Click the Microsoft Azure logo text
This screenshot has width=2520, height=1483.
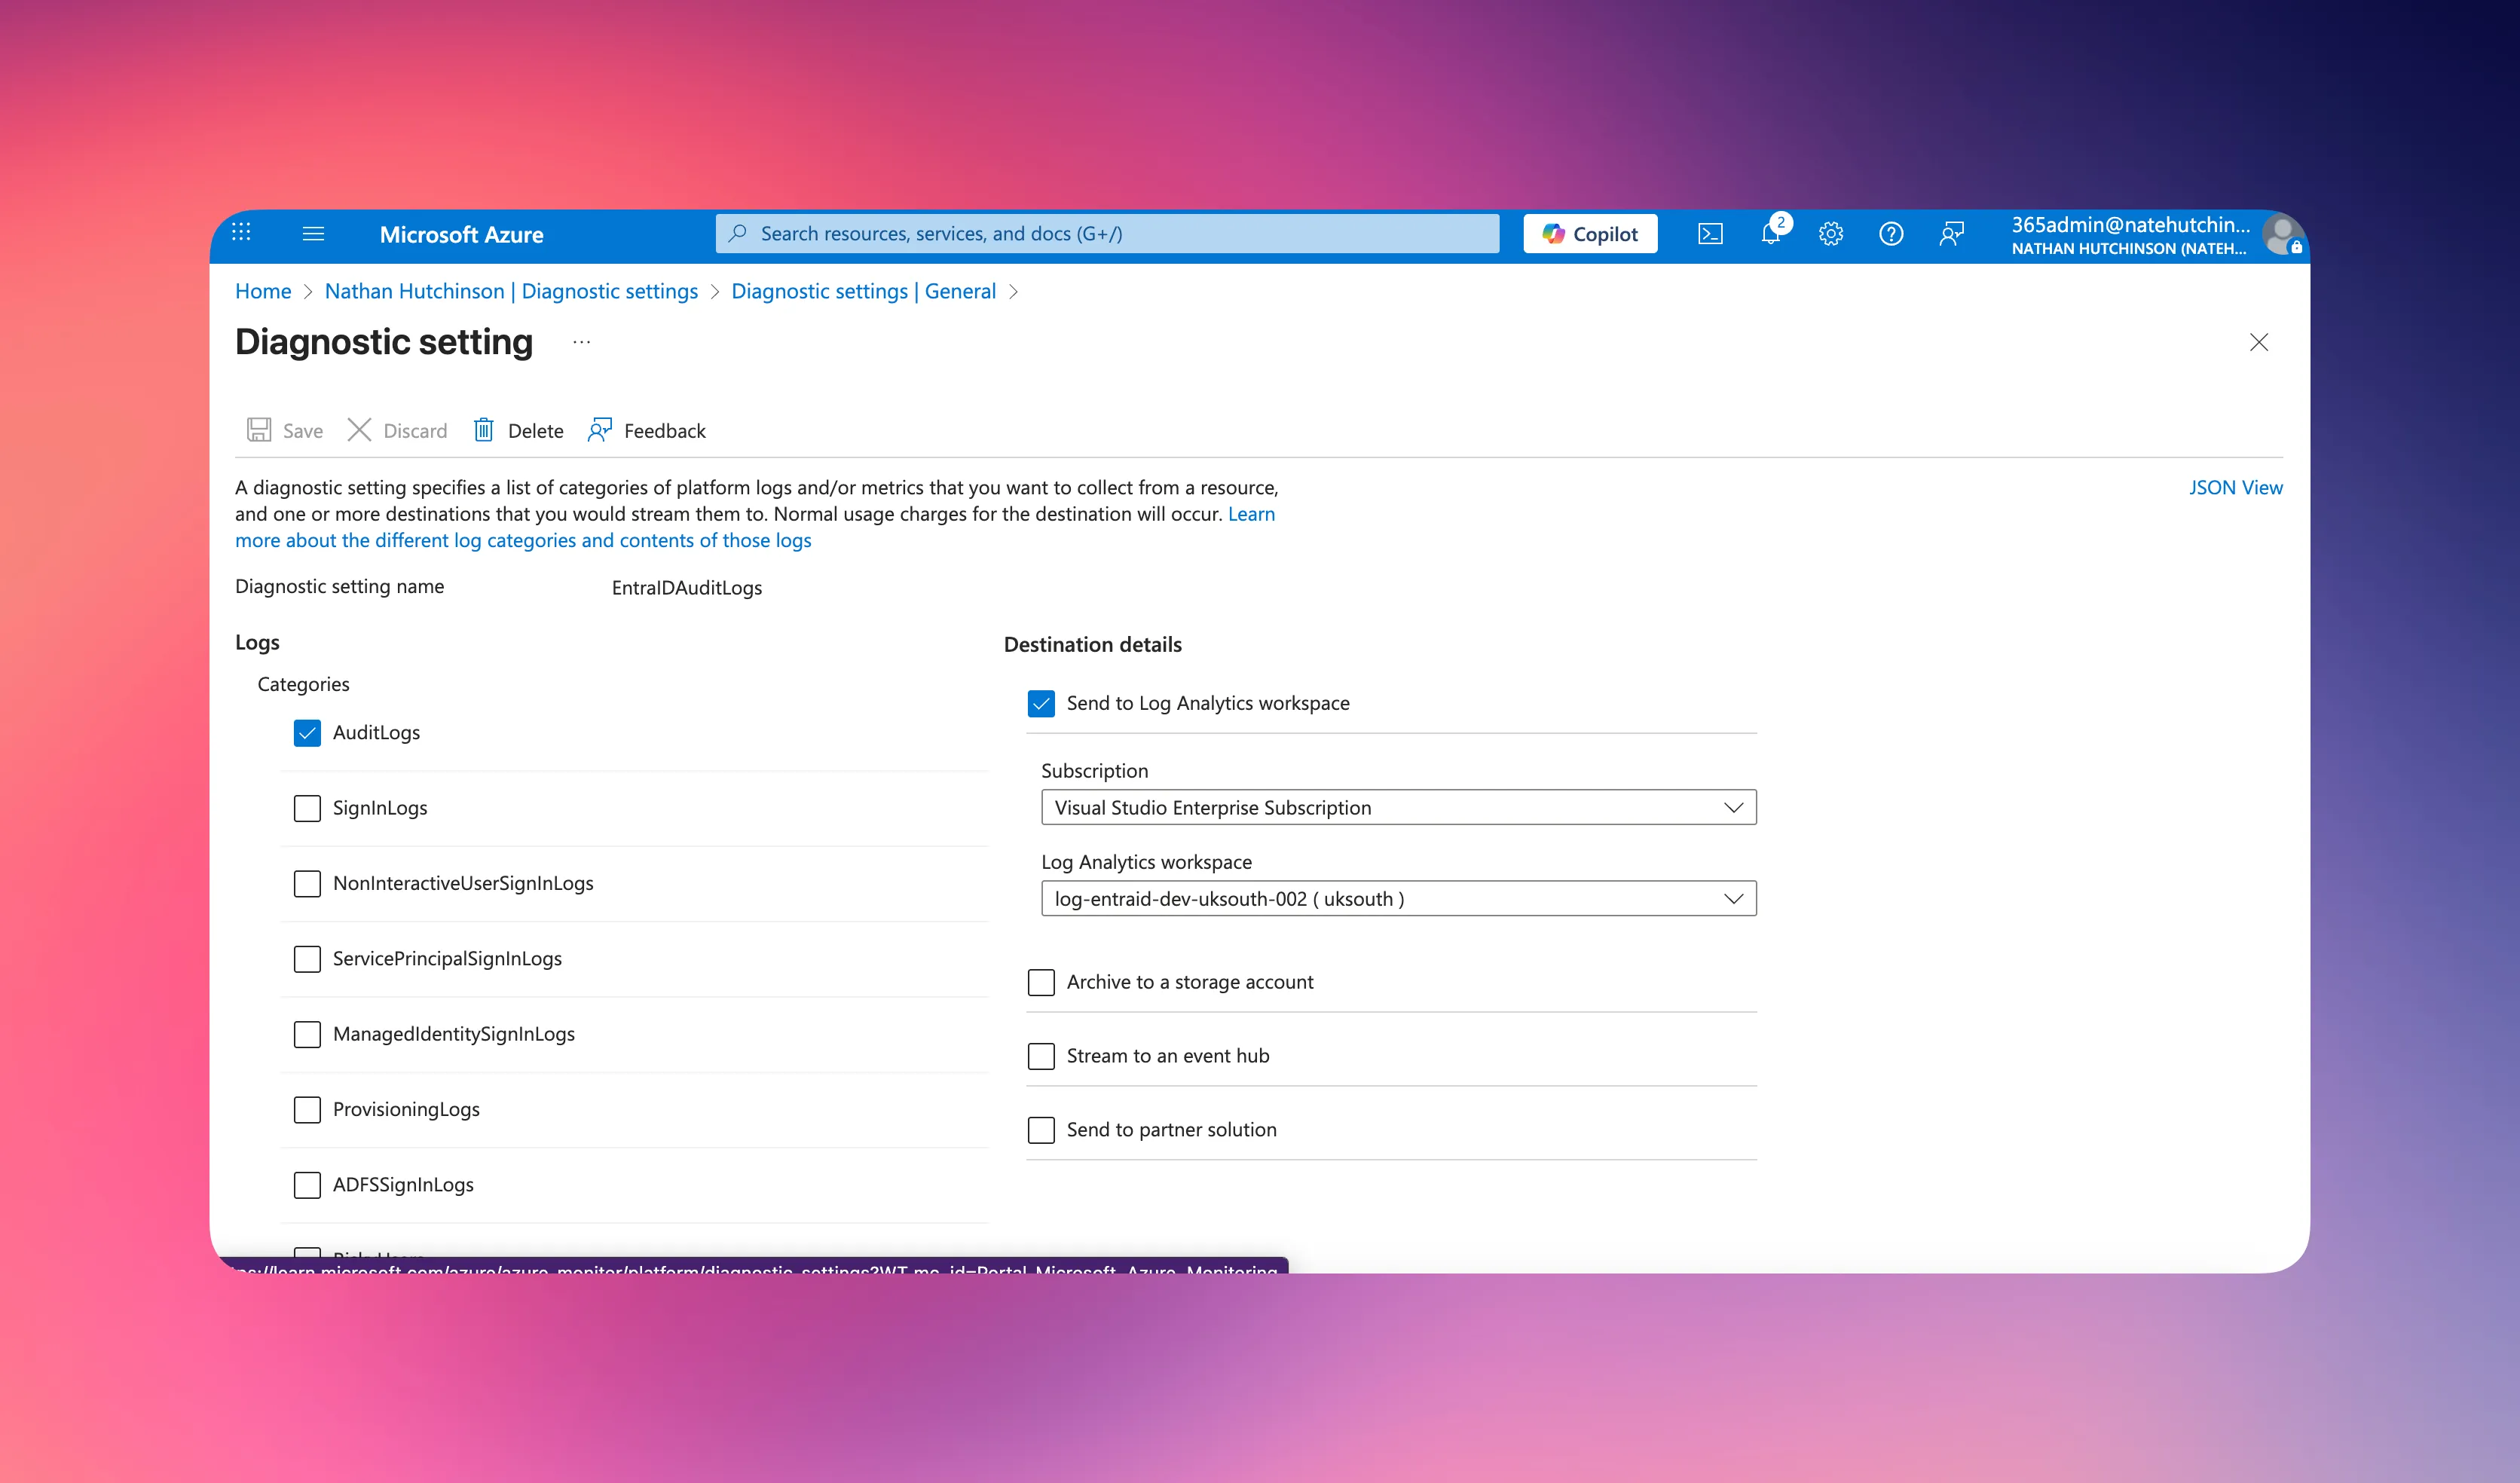coord(462,234)
